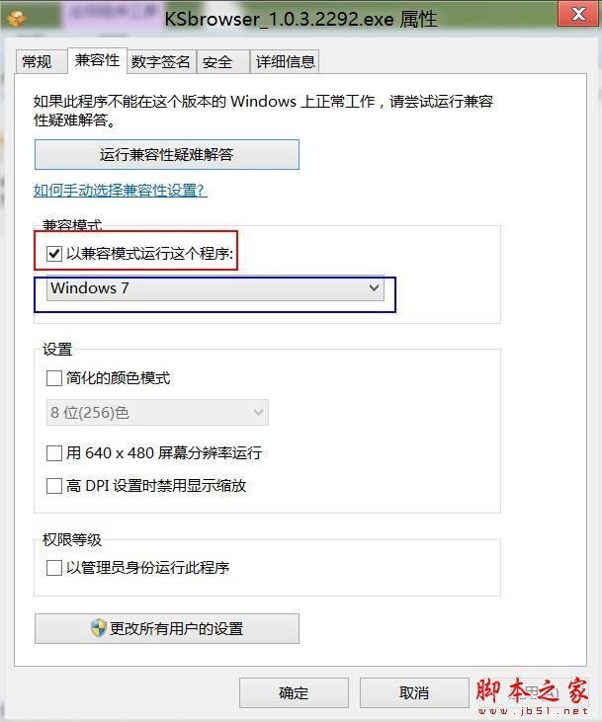Click the shield icon on 更改所有用户的设置

click(x=98, y=628)
